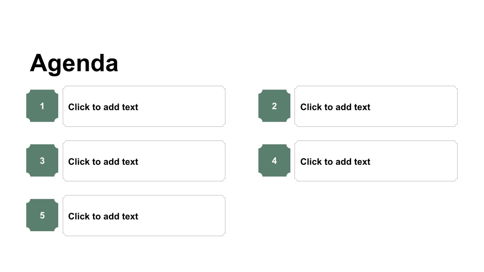
Task: Click the text placeholder beside badge 2
Action: point(376,106)
